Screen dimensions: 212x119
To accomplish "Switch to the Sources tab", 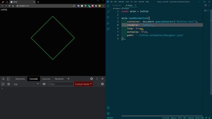I will [x=46, y=79].
